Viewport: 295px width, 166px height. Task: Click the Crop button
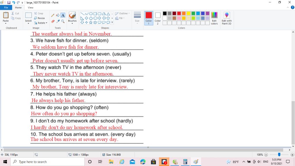click(39, 13)
